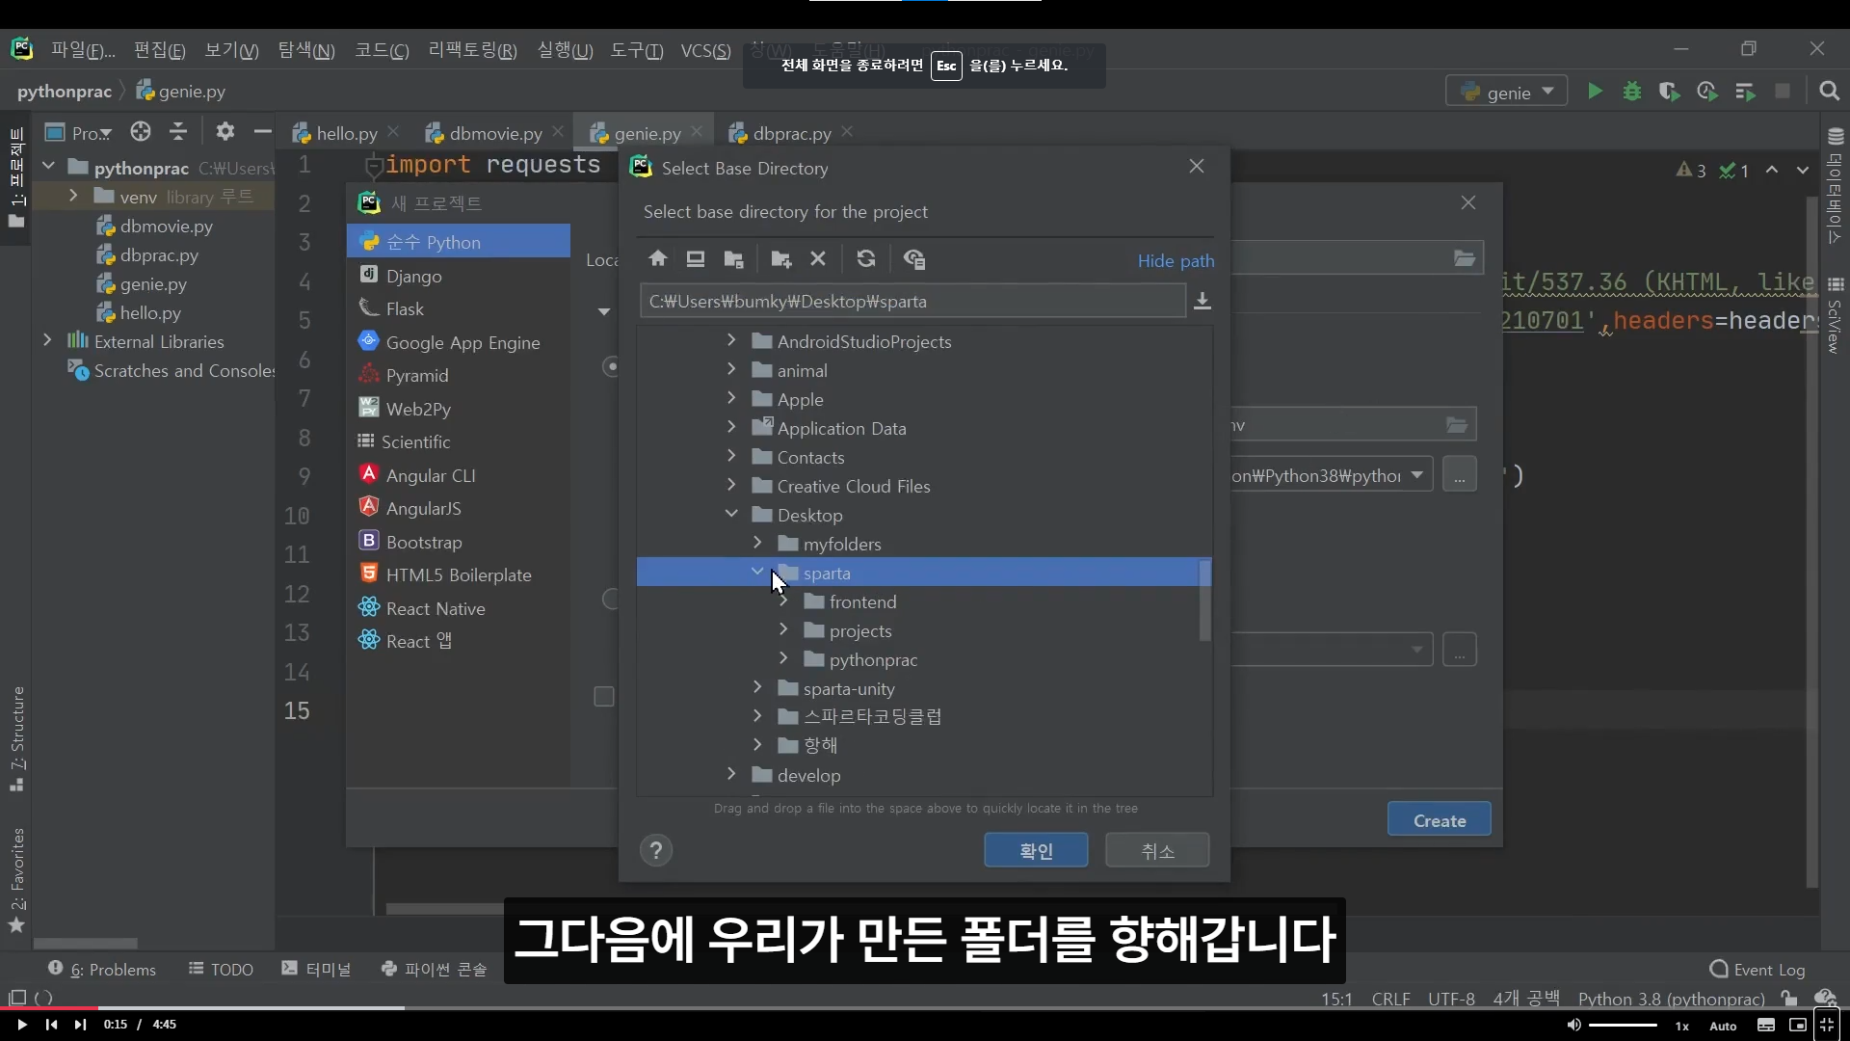This screenshot has height=1041, width=1850.
Task: Browse location folder icon in New Project dialog
Action: (1465, 257)
